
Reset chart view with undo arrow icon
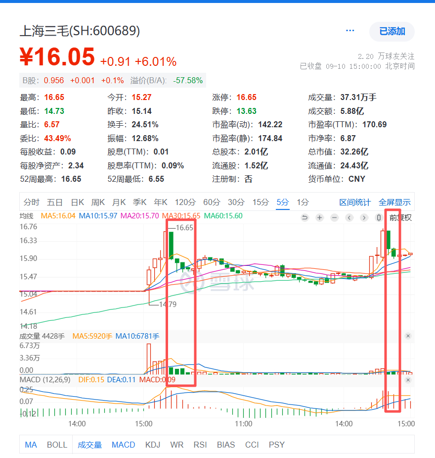(x=304, y=217)
